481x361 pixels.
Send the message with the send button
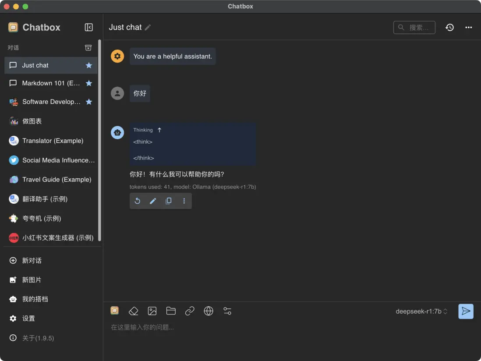[466, 311]
